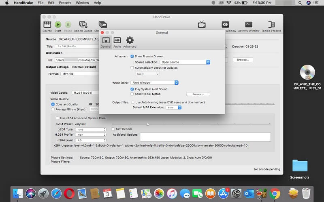This screenshot has width=324, height=202.
Task: Open Finder from the Dock
Action: pos(18,194)
